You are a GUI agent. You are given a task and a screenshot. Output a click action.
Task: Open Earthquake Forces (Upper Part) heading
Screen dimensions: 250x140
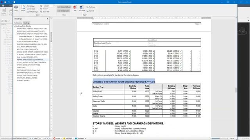(29, 70)
